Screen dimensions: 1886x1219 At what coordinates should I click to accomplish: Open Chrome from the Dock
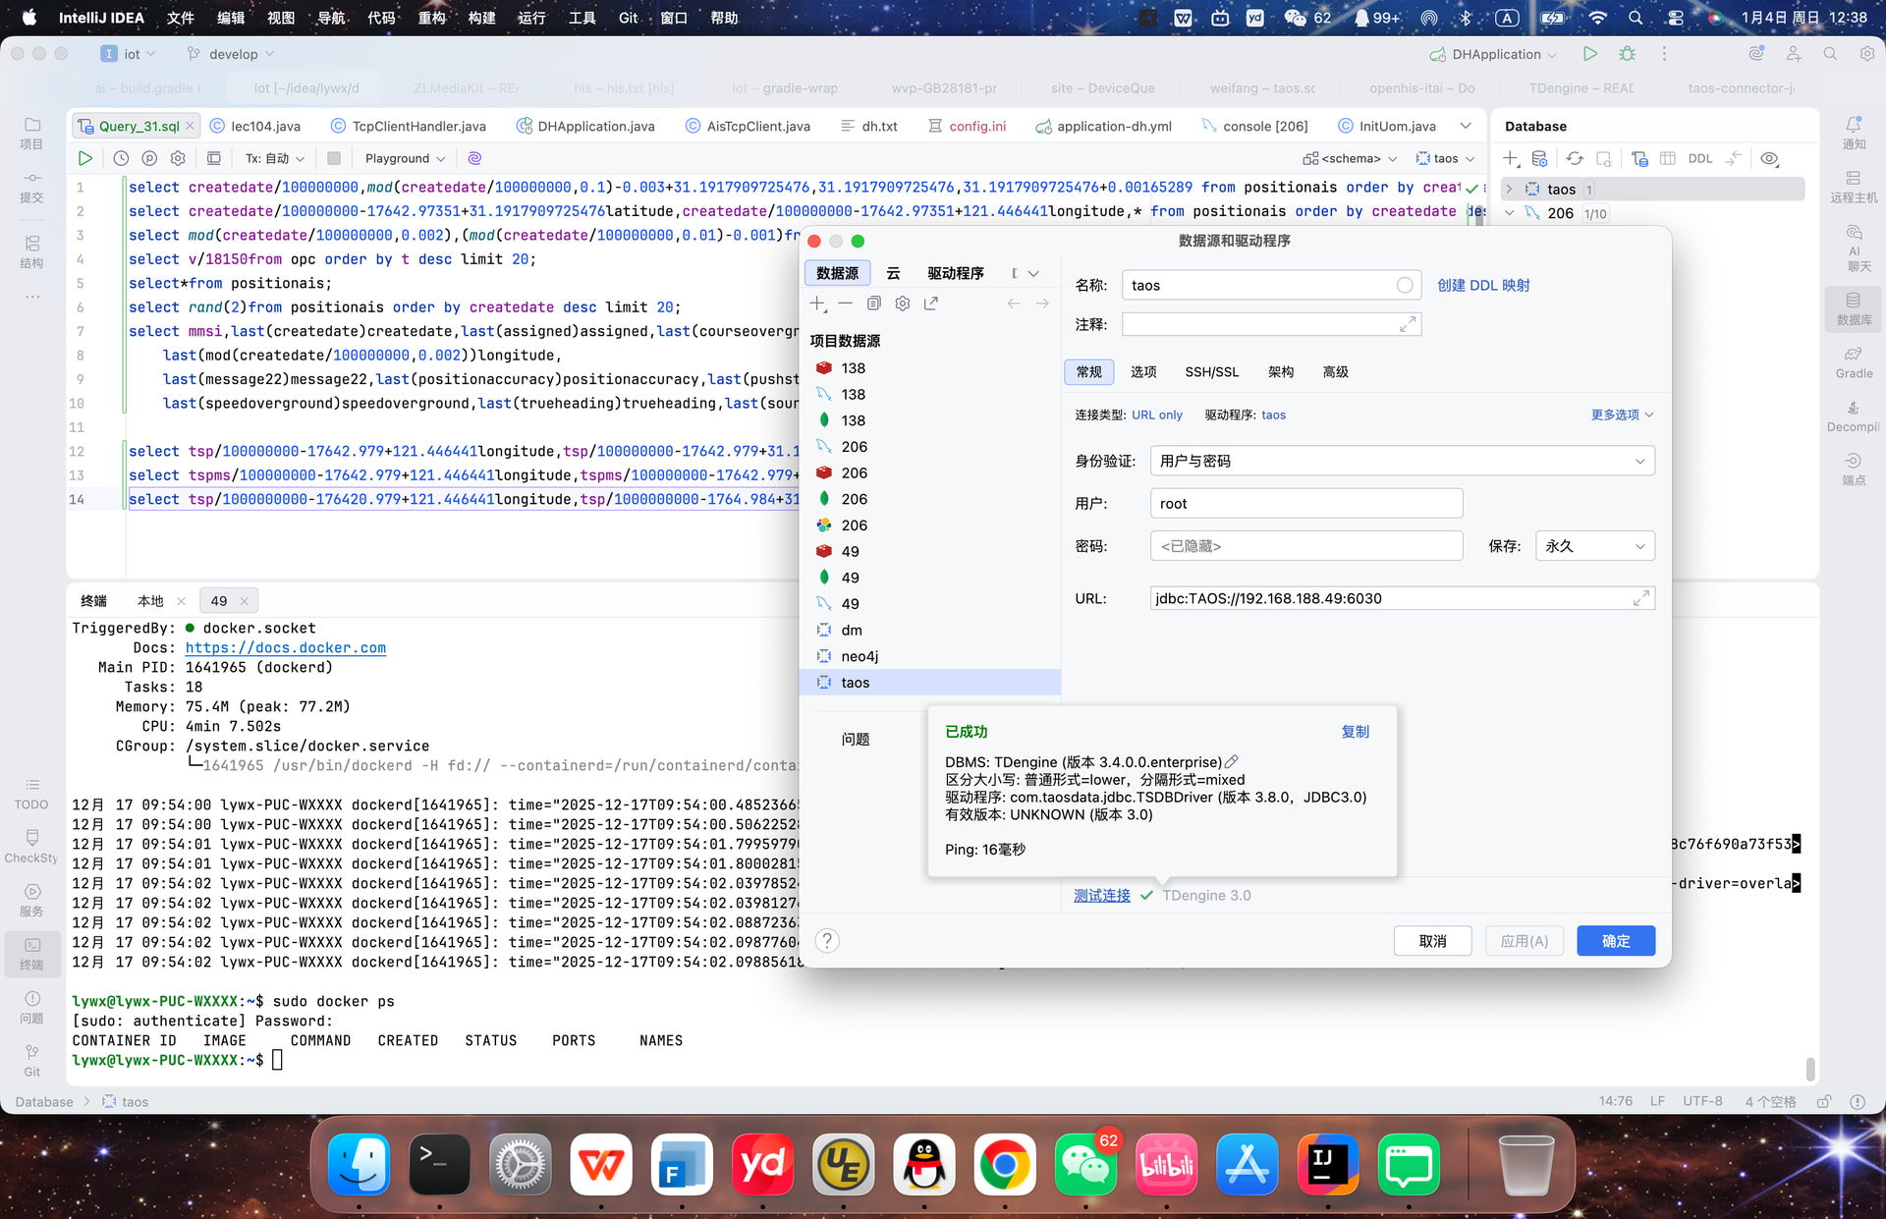(x=1004, y=1165)
